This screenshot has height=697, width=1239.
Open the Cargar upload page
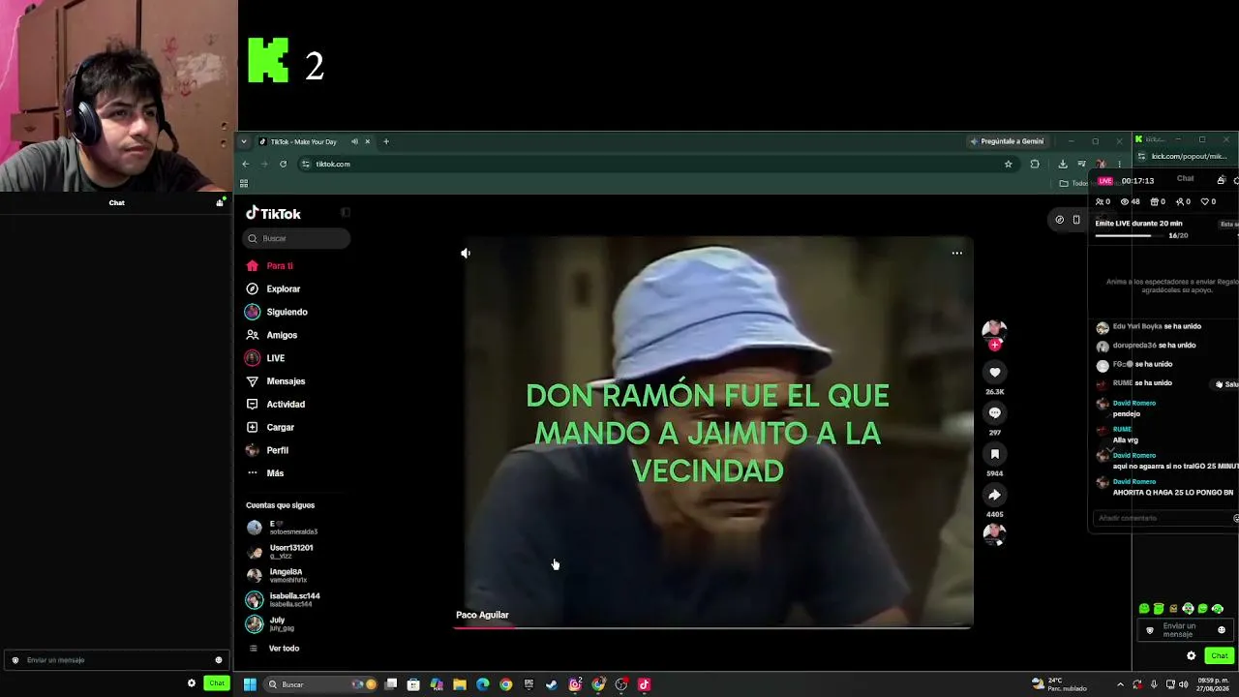(270, 427)
